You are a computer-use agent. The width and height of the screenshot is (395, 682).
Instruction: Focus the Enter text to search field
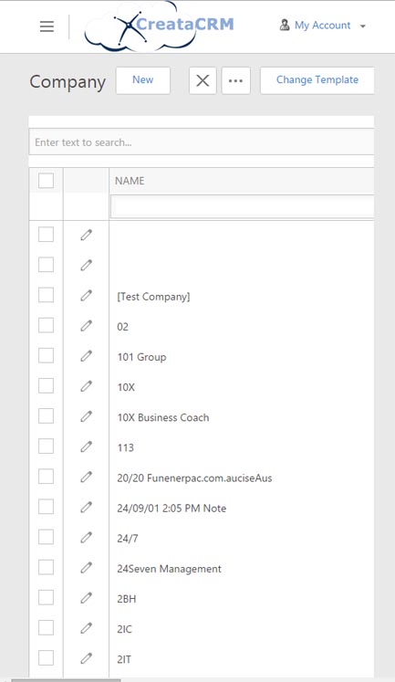[x=202, y=142]
